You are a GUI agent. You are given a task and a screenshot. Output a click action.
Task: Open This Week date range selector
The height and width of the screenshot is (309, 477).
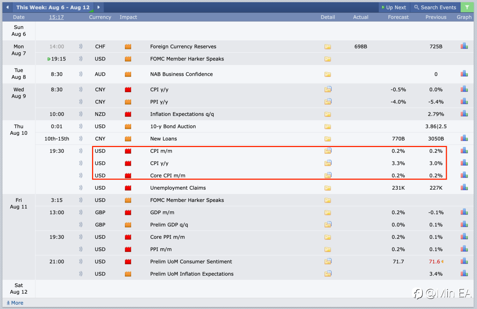[x=53, y=7]
